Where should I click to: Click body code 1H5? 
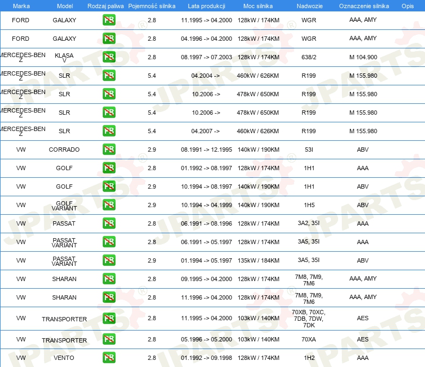309,205
